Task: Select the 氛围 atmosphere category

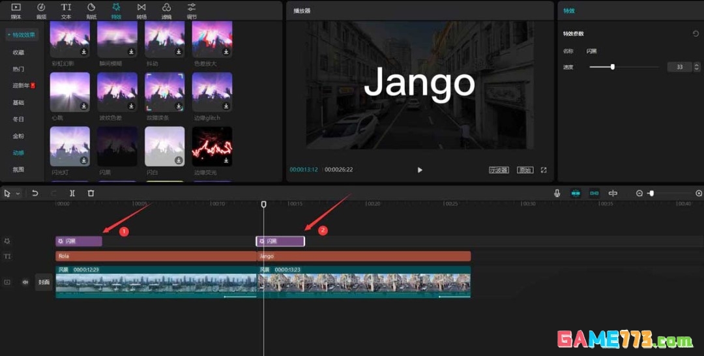Action: point(18,170)
